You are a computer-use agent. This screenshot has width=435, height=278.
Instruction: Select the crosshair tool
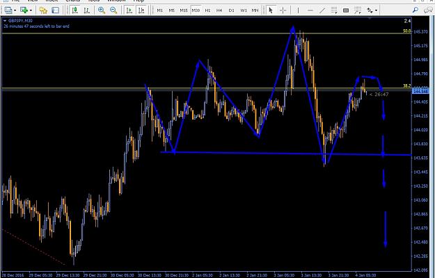pyautogui.click(x=283, y=10)
